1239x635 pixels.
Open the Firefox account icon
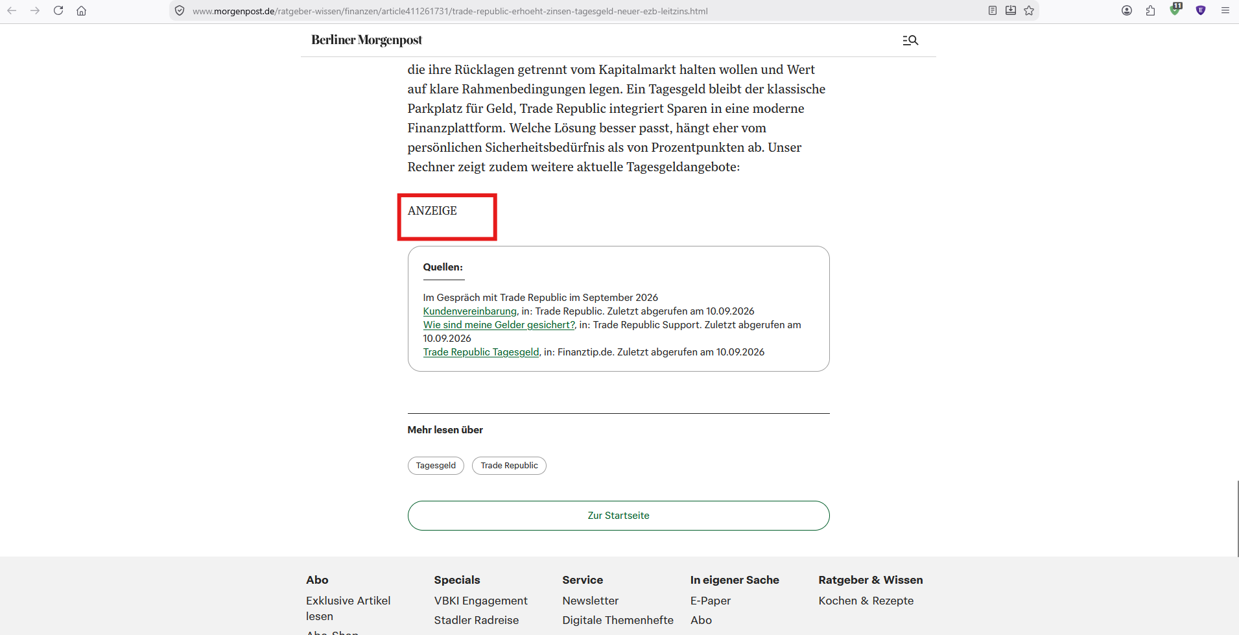1127,10
